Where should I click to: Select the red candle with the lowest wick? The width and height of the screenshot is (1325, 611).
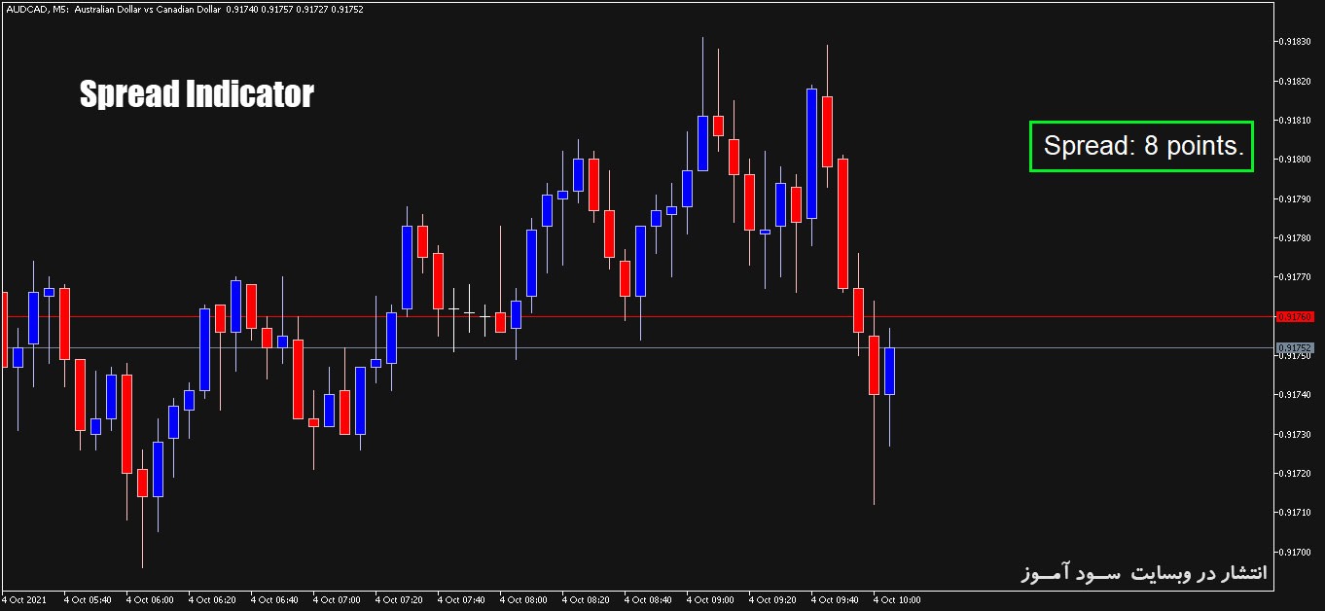coord(874,365)
